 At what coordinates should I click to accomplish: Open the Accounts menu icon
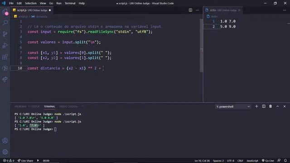[x=5, y=141]
